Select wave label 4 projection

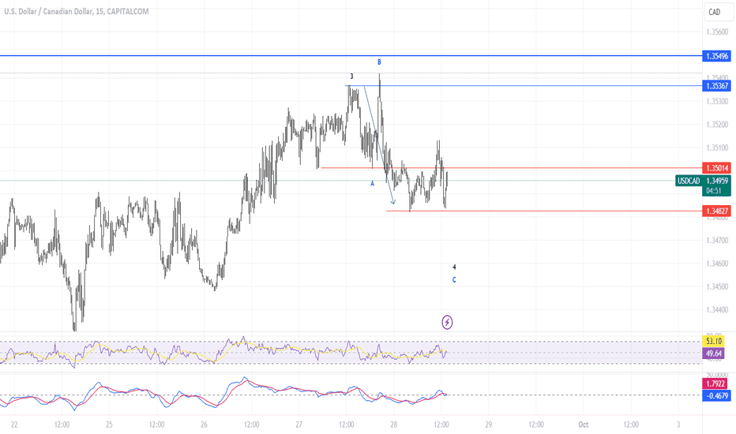pyautogui.click(x=454, y=268)
